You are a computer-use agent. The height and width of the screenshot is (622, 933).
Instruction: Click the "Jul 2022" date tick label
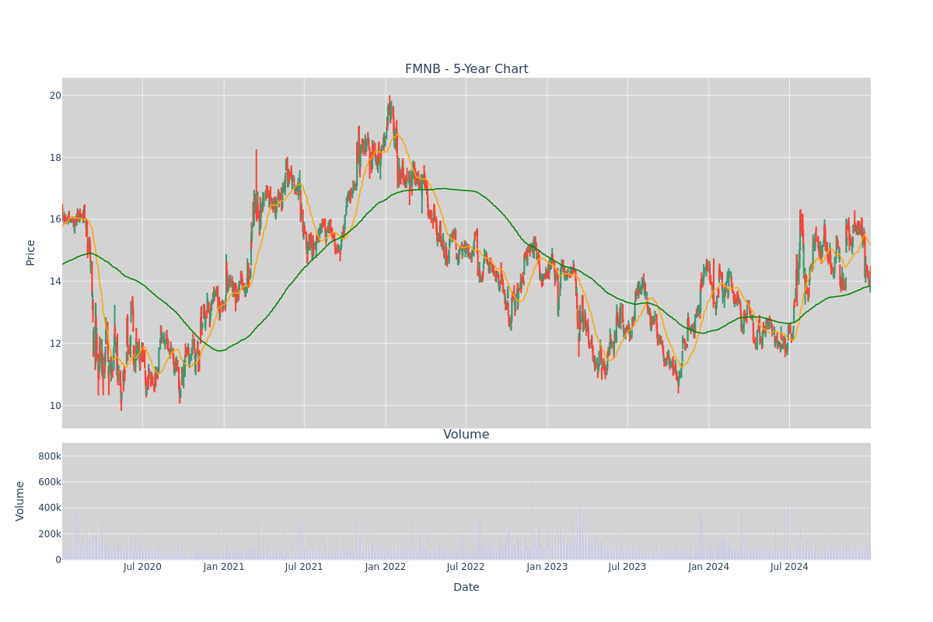[466, 567]
